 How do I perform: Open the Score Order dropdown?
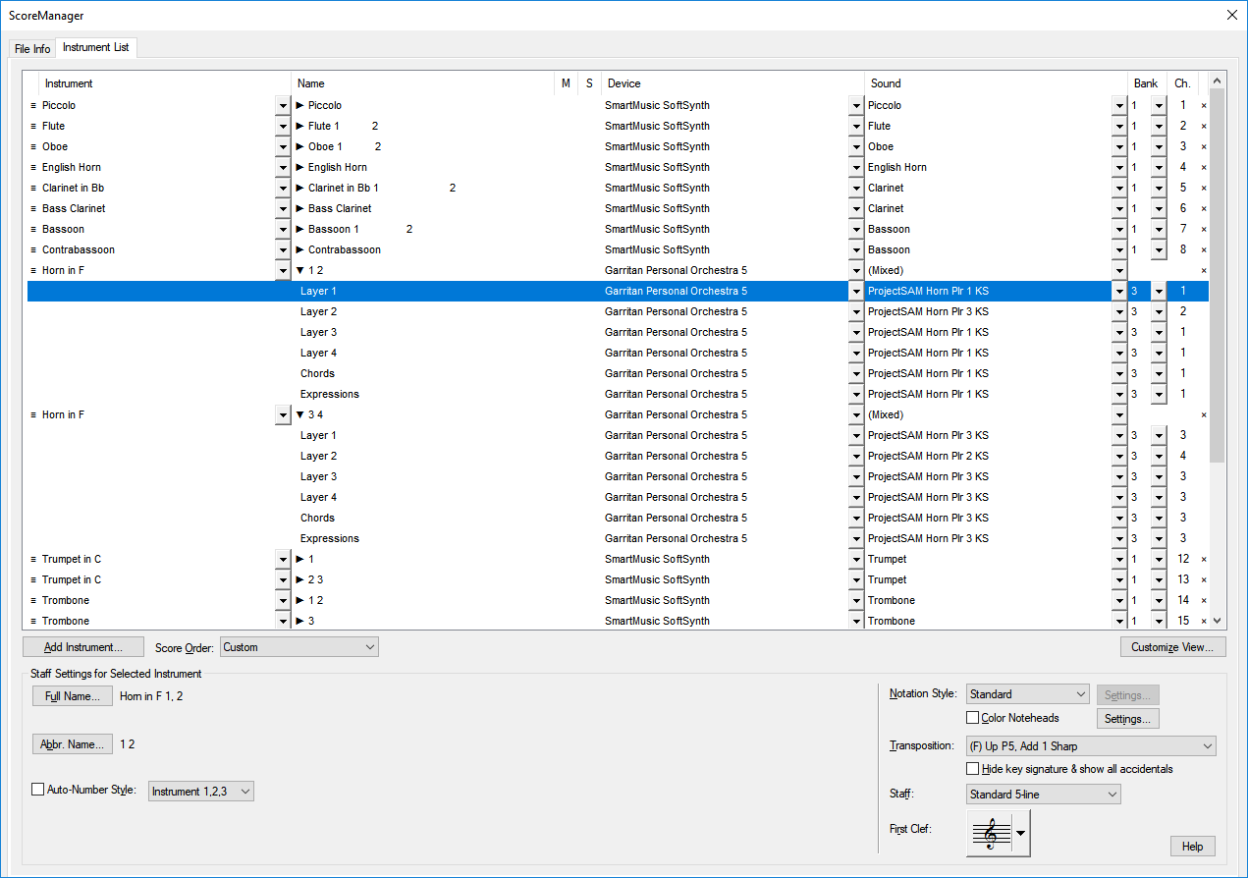point(298,647)
